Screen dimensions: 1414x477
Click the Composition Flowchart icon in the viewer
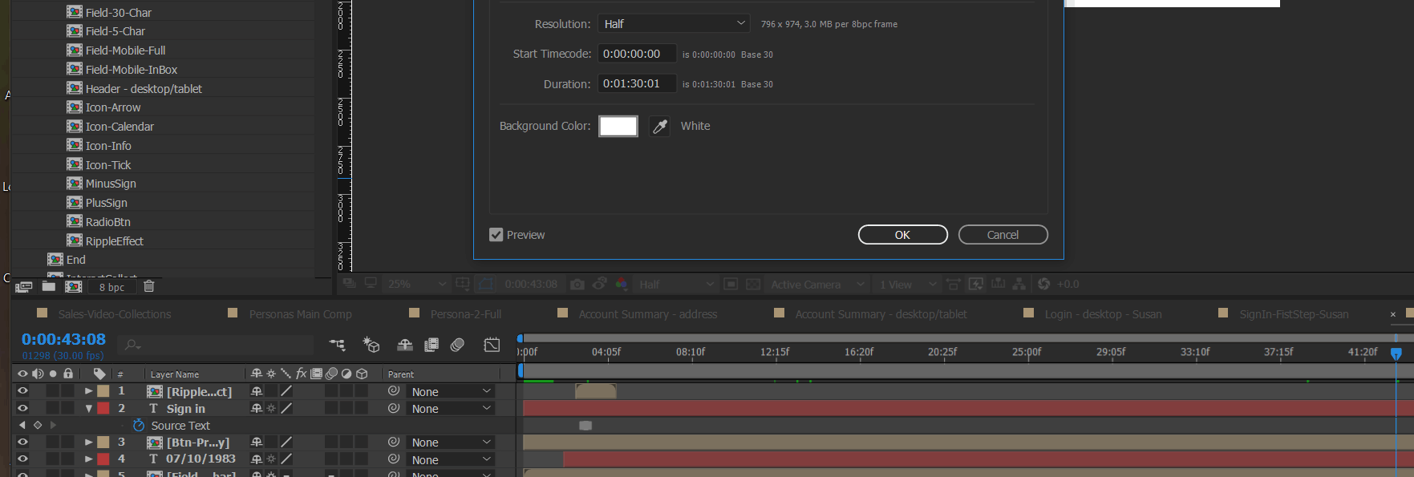click(1019, 284)
